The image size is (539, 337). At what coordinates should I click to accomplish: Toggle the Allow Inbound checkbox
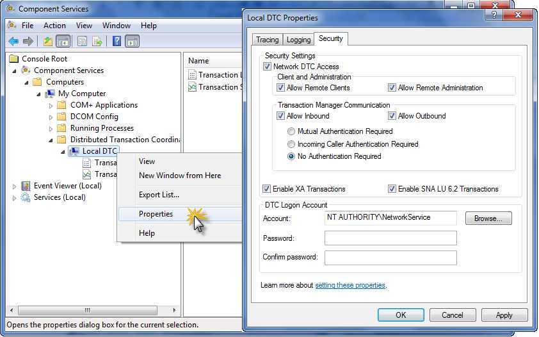[x=280, y=116]
